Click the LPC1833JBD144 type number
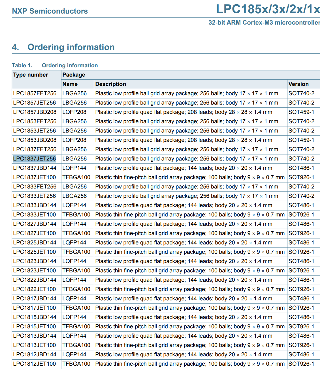This screenshot has height=373, width=320. pos(35,205)
